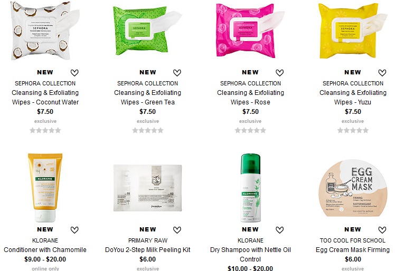Favorite the Klorane Dry Shampoo with Nettle
This screenshot has height=271, width=395.
coord(280,230)
